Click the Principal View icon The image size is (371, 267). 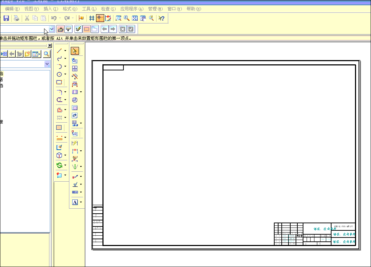pos(75,69)
